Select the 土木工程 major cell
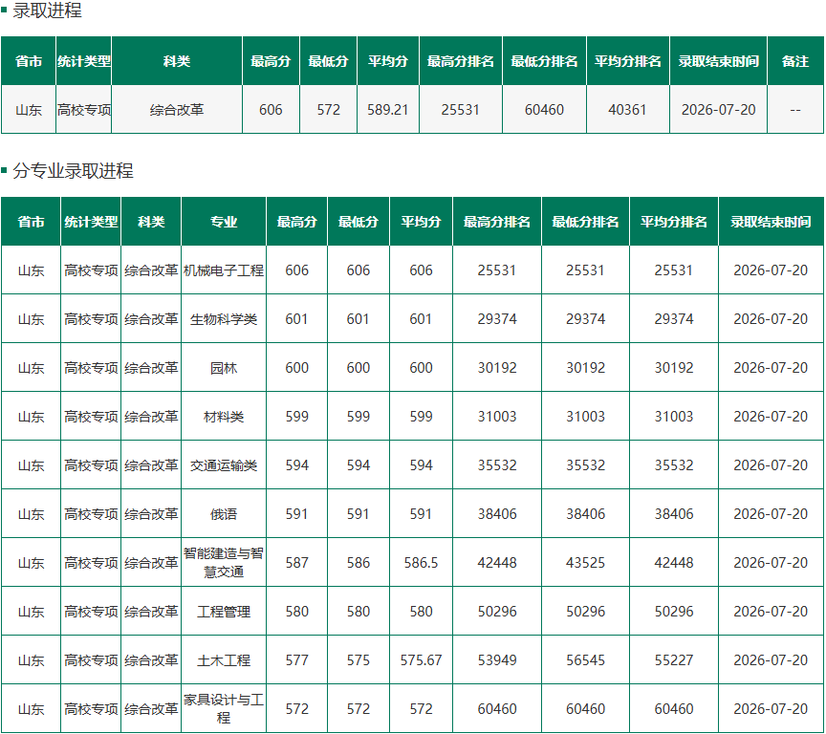The height and width of the screenshot is (734, 826). pos(224,660)
